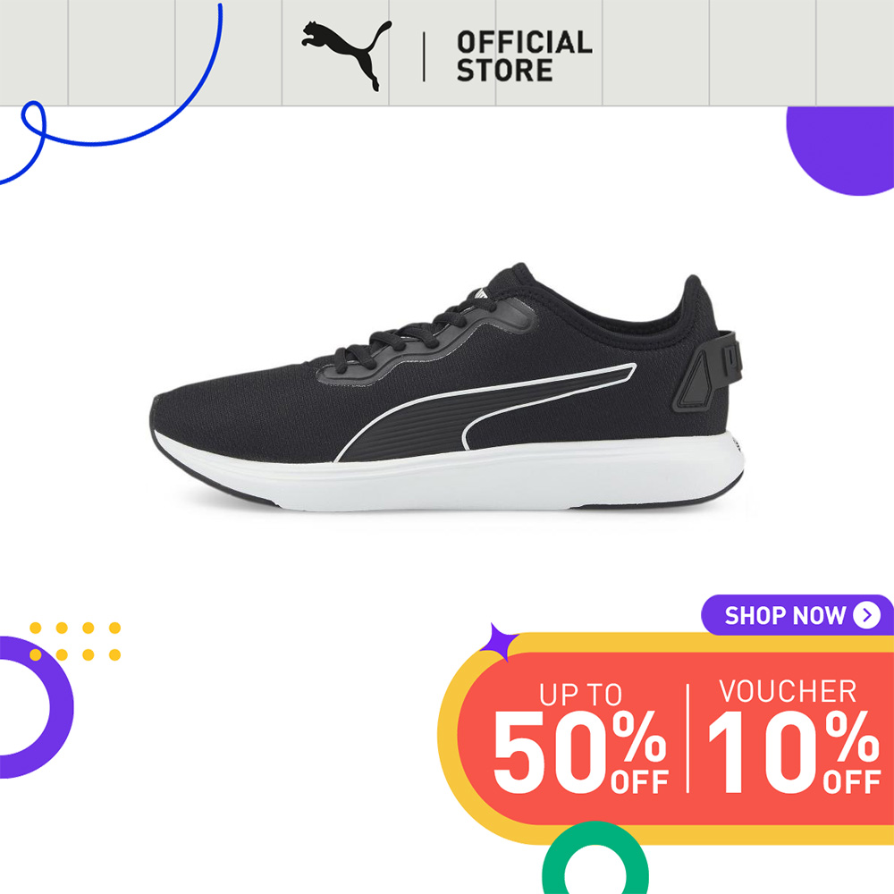Click the OFFICIAL STORE text
This screenshot has width=894, height=894.
[x=524, y=56]
